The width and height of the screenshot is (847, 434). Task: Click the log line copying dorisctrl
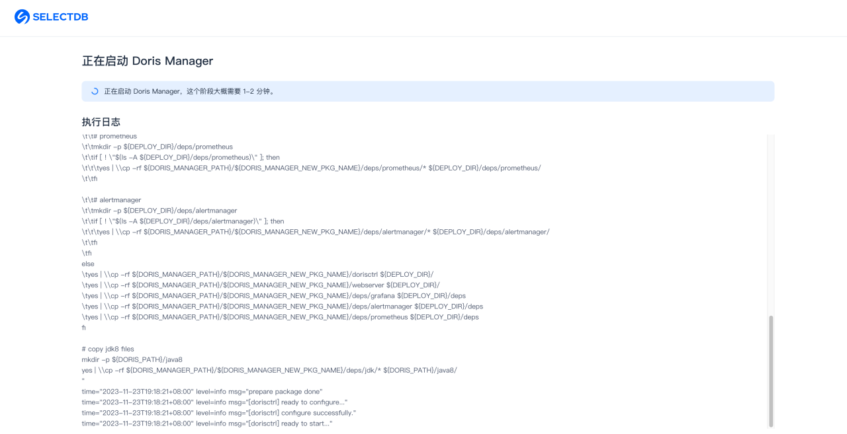(x=258, y=274)
